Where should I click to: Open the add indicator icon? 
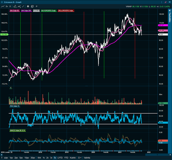15,6
